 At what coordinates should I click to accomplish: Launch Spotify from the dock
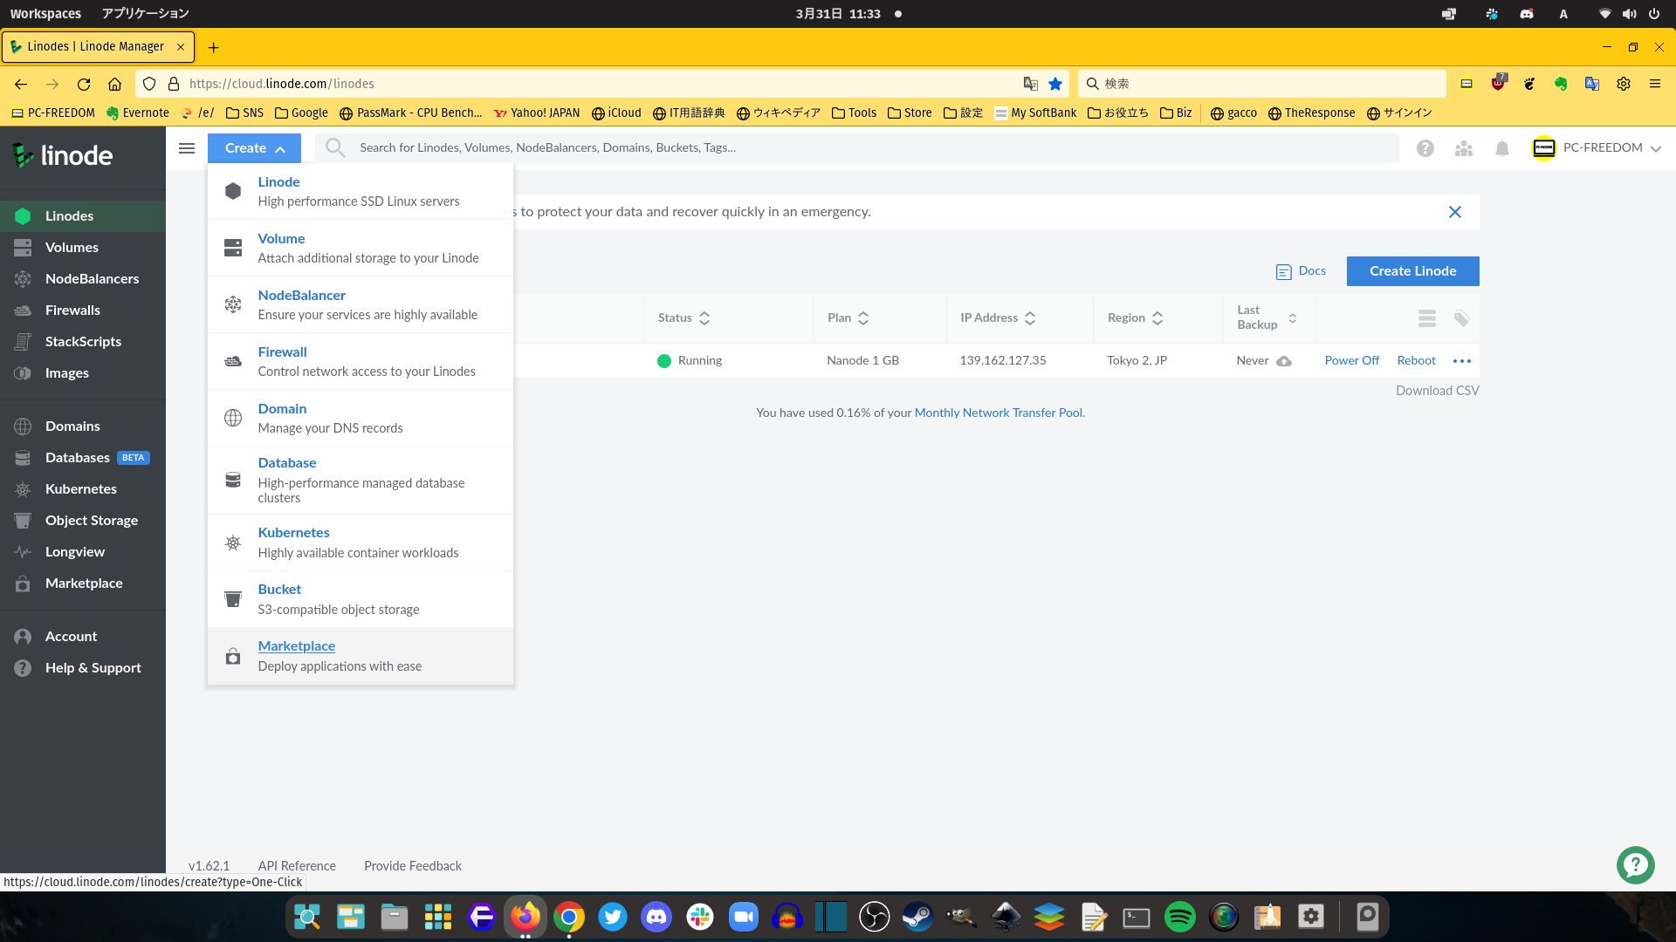[x=1180, y=918]
